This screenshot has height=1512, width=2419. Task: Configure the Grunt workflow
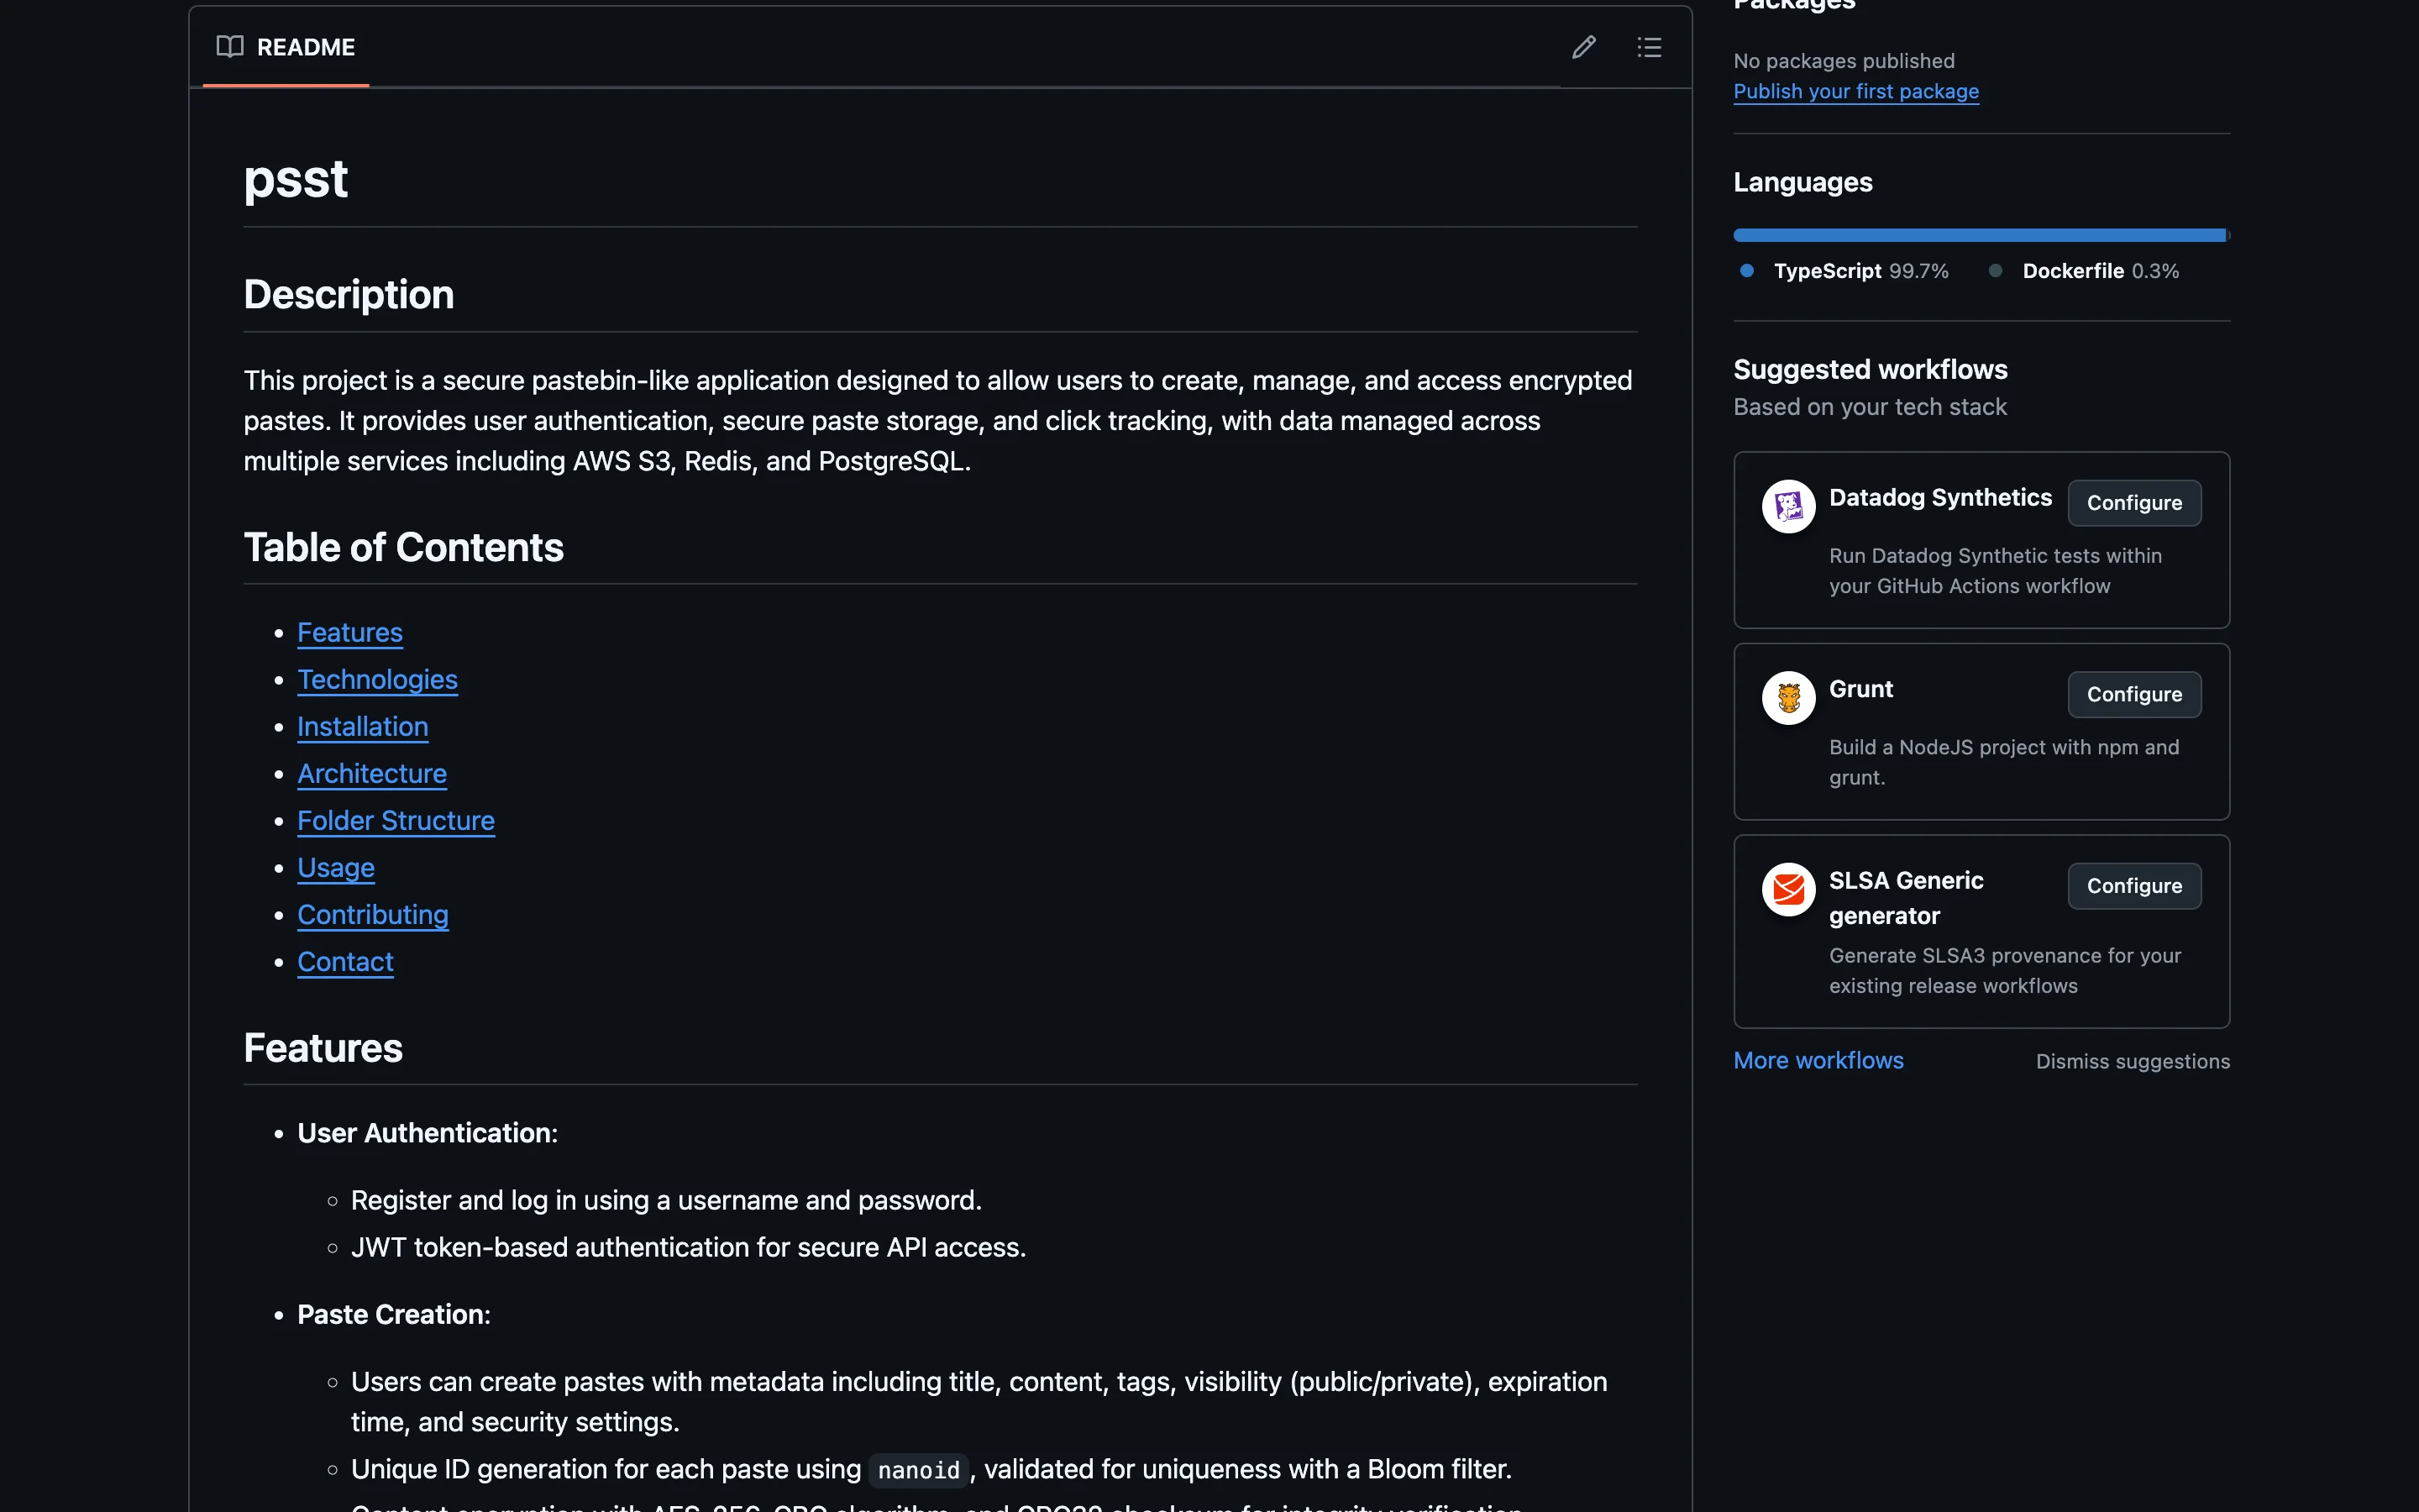coord(2133,694)
